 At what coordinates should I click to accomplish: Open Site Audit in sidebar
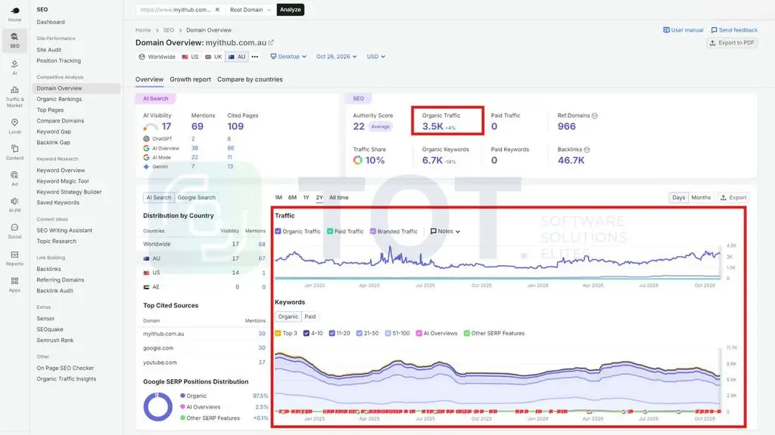click(49, 50)
